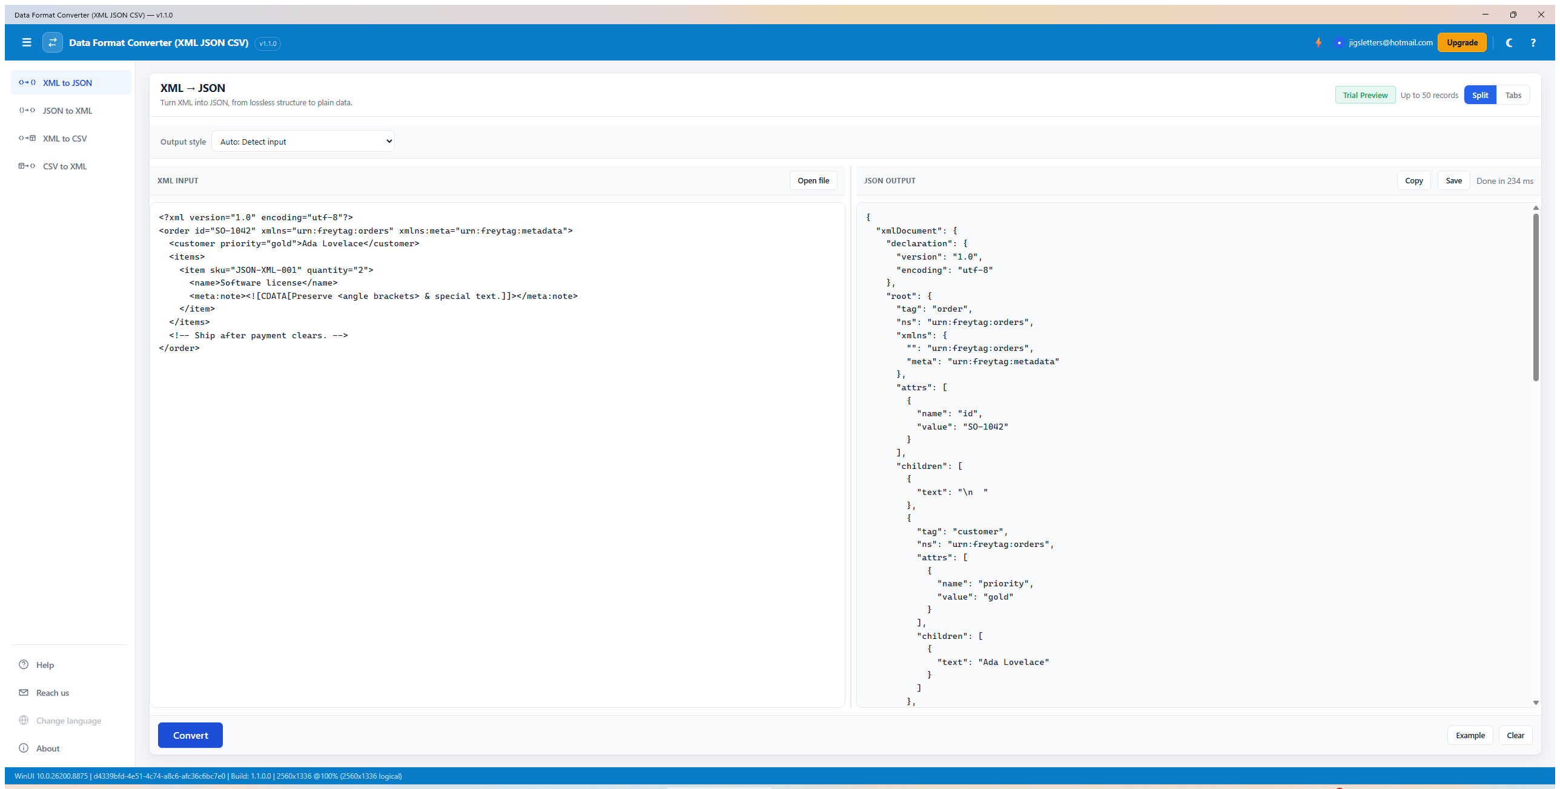The height and width of the screenshot is (789, 1560).
Task: Click the '"meta": "urn:freytag:metadata"' output line
Action: click(x=983, y=361)
